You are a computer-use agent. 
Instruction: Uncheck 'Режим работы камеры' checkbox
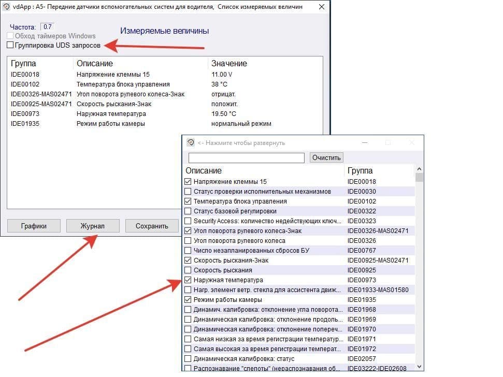pyautogui.click(x=188, y=300)
